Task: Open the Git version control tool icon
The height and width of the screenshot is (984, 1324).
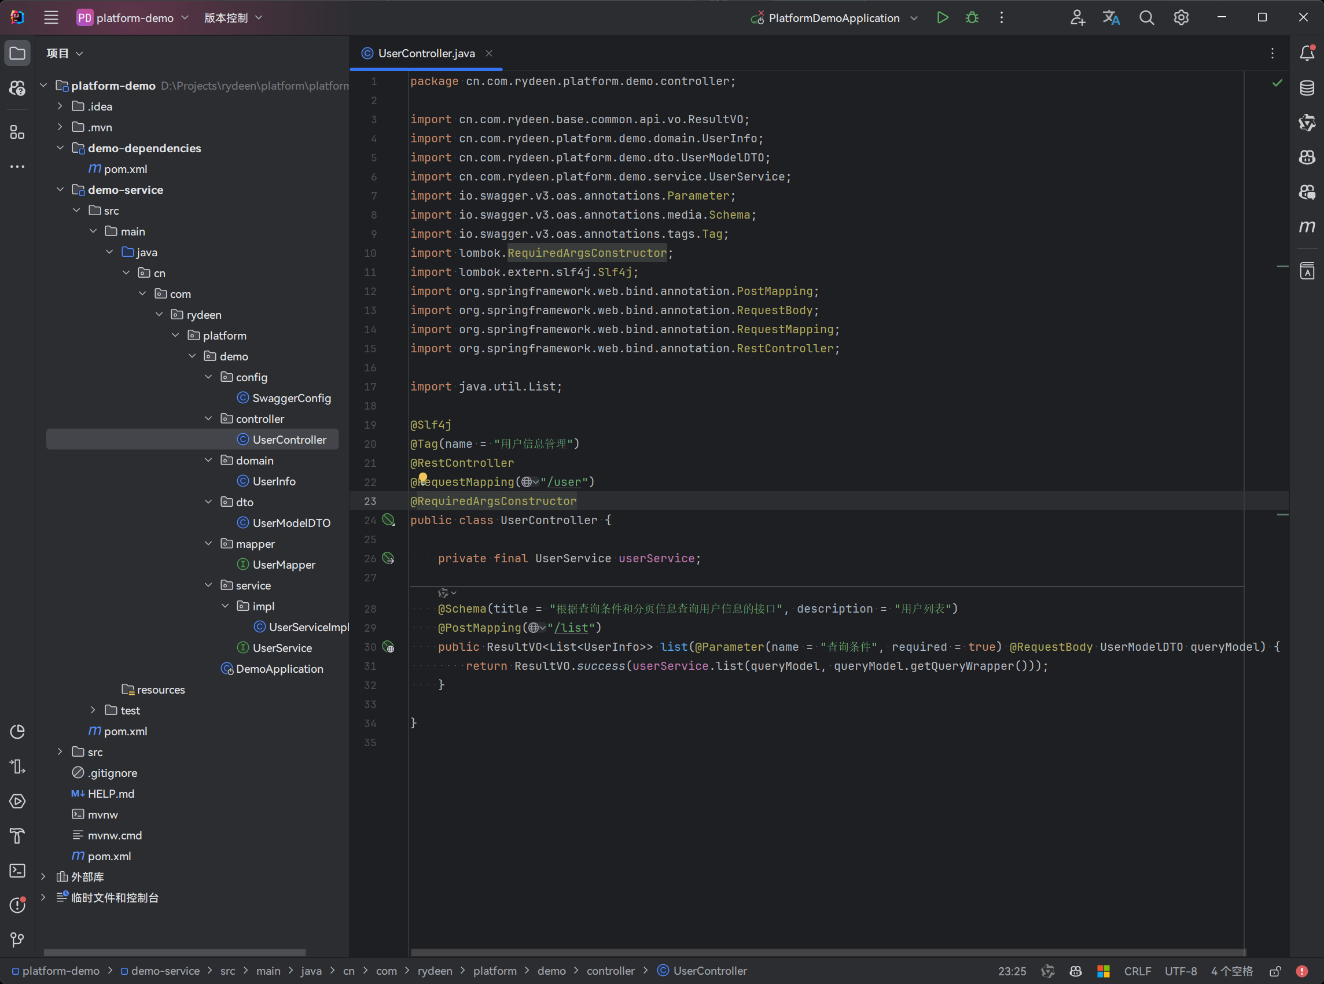Action: coord(17,940)
